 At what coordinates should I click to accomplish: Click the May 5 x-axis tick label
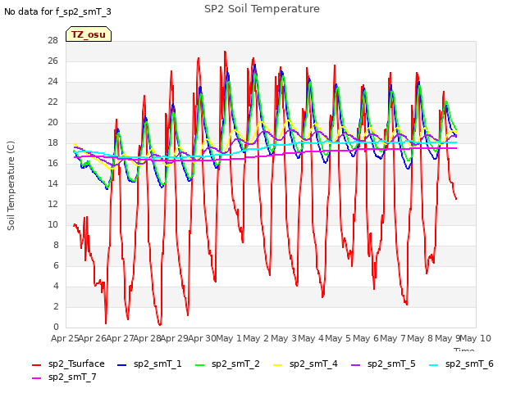click(339, 338)
